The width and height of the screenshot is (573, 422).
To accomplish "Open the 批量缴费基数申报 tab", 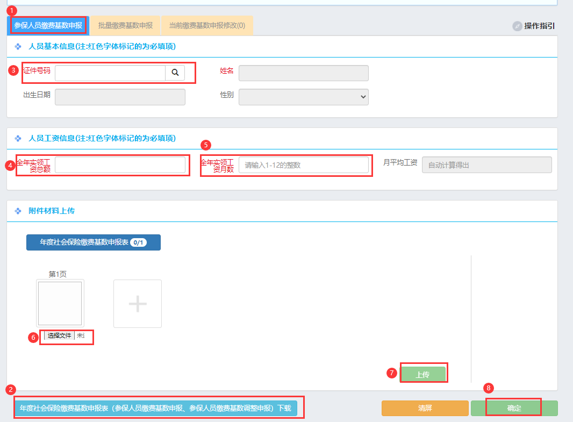I will tap(125, 25).
